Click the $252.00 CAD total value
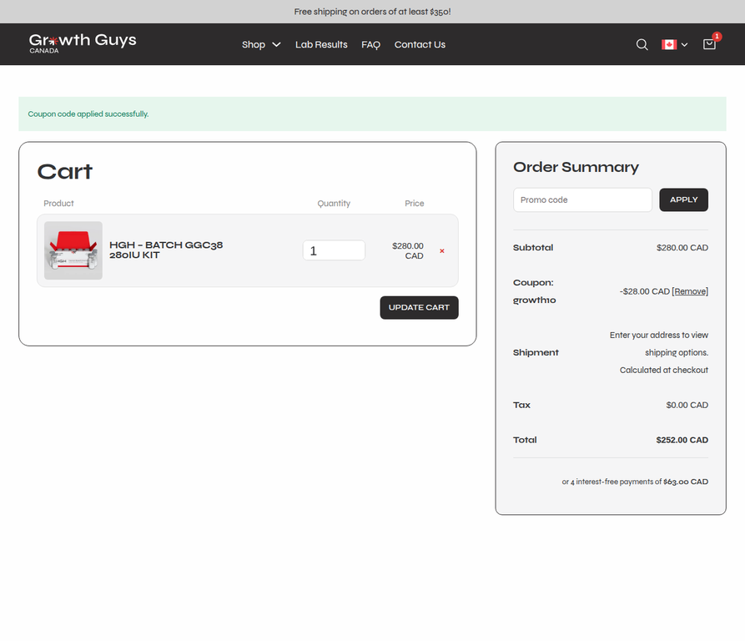 coord(682,440)
